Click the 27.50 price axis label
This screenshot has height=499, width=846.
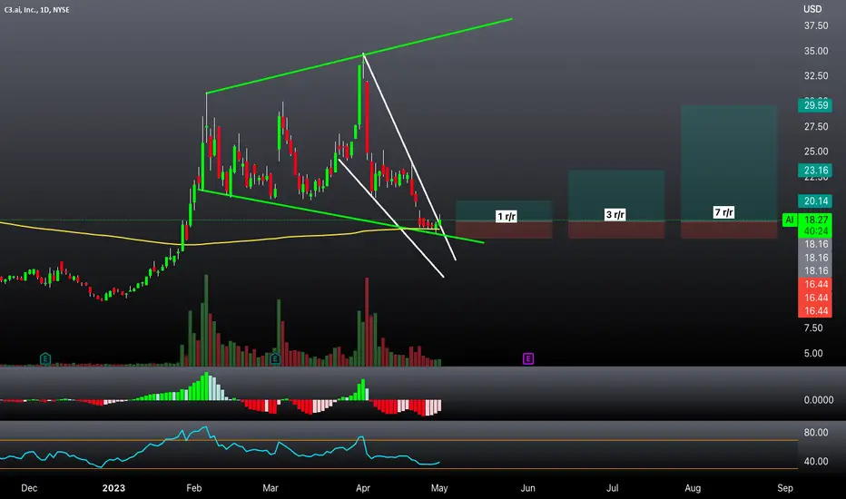click(816, 127)
